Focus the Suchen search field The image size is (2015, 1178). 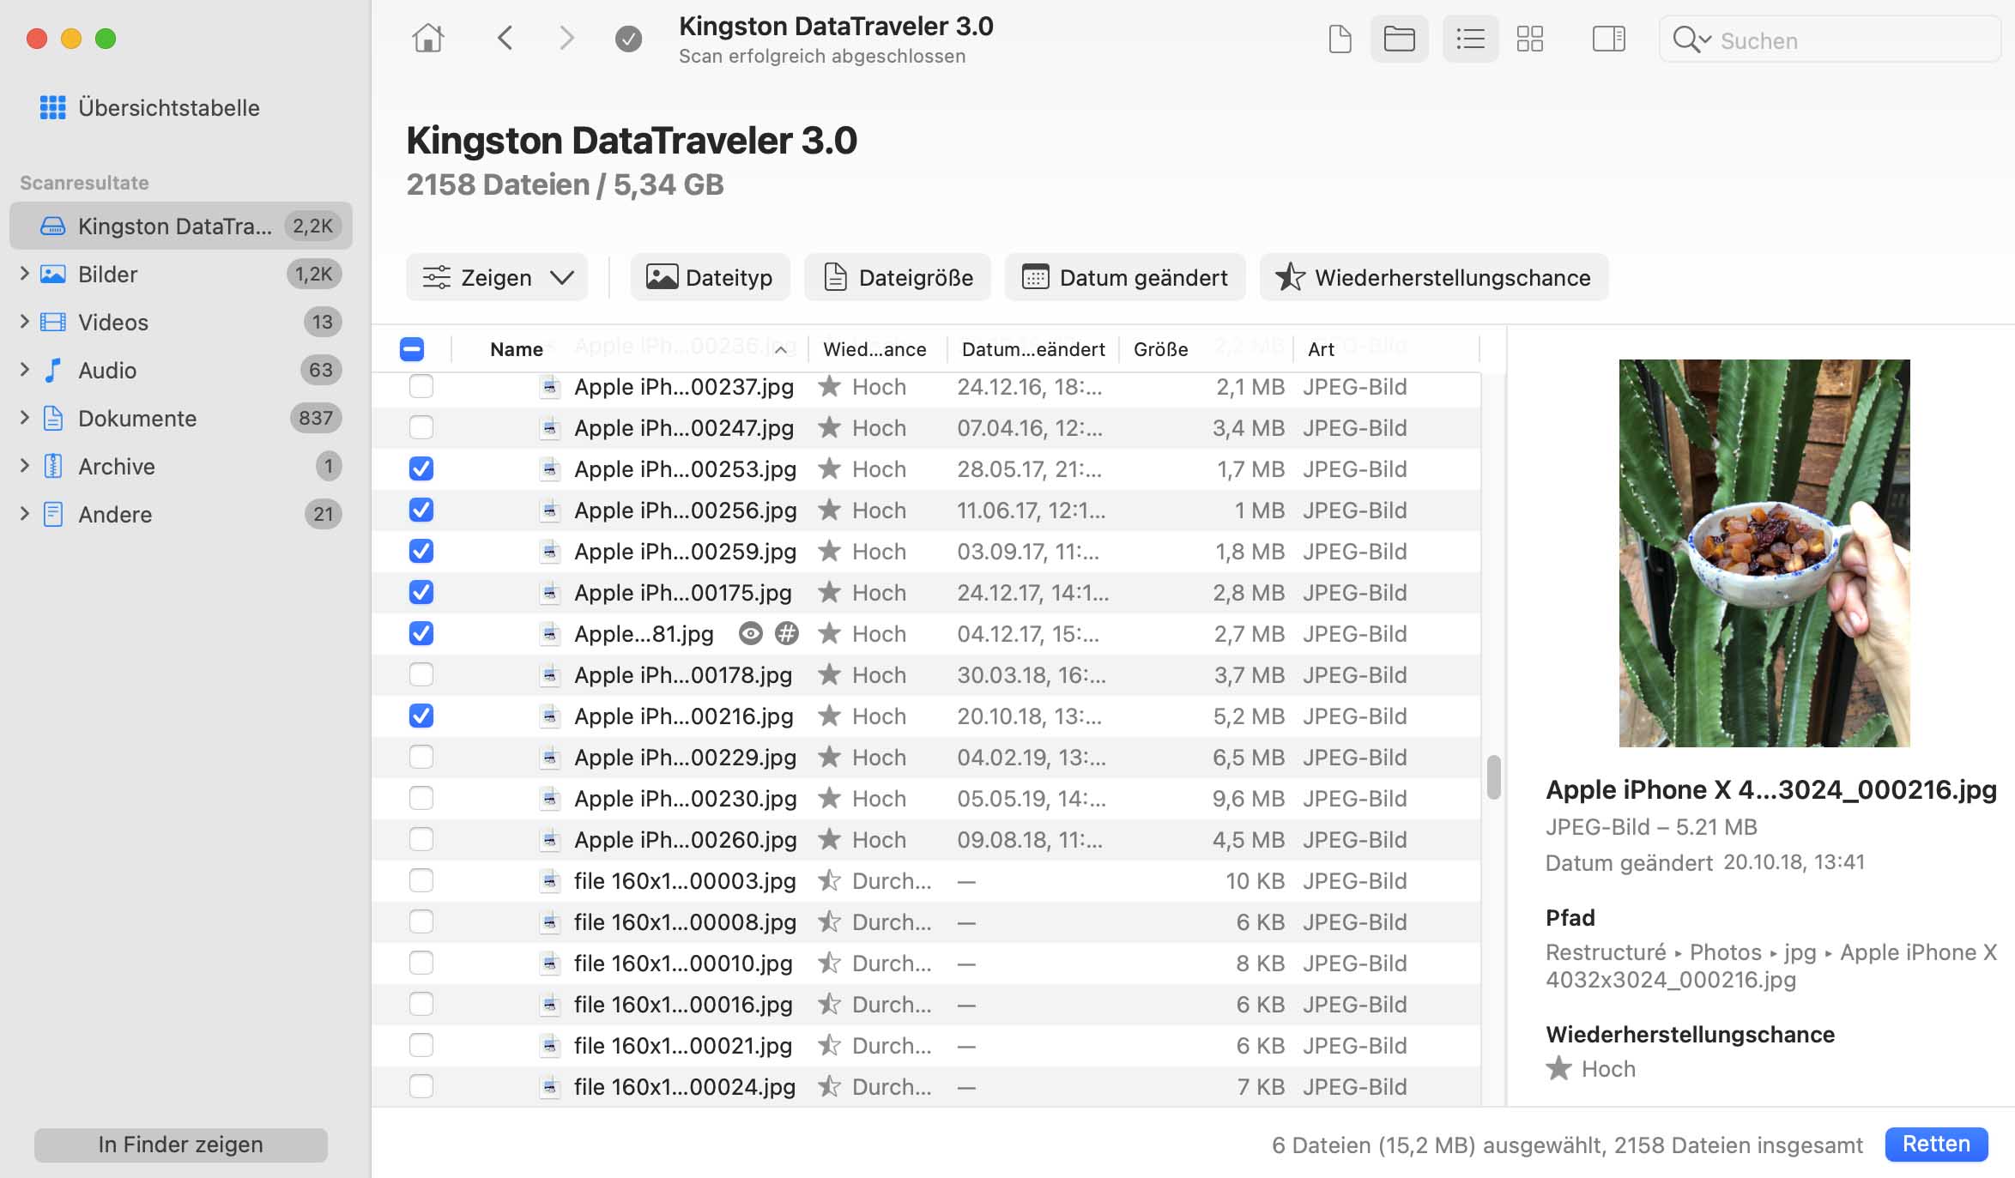pos(1830,39)
